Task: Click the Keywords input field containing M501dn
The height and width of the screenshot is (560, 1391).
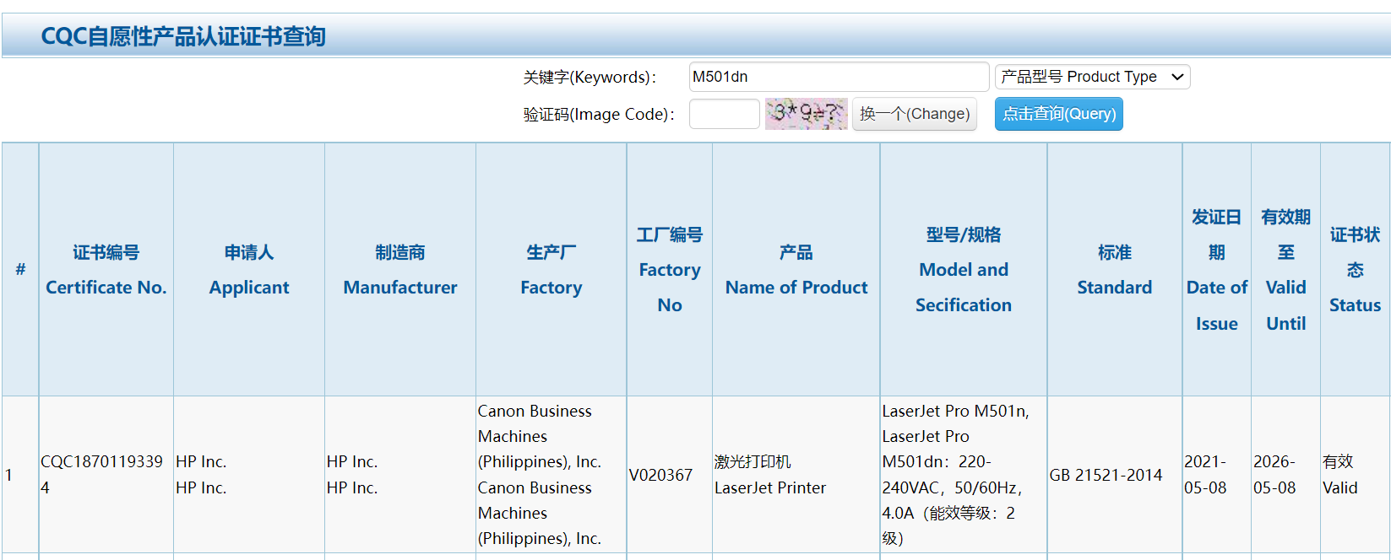Action: click(x=838, y=77)
